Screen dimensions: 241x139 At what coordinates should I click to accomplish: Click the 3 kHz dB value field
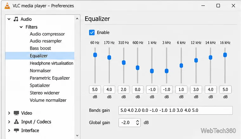click(x=166, y=89)
